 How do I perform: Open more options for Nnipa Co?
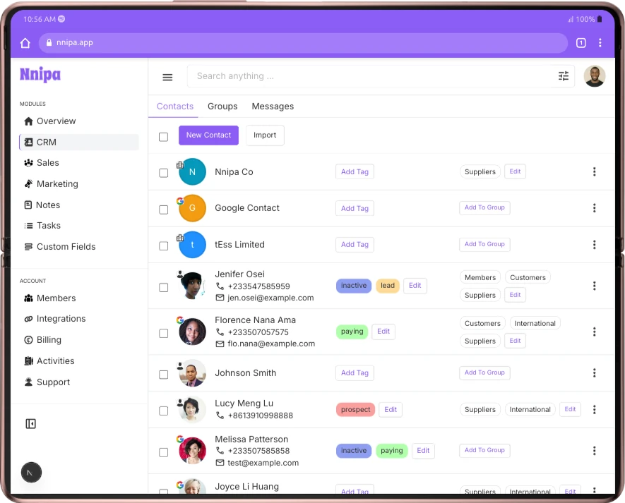tap(594, 172)
